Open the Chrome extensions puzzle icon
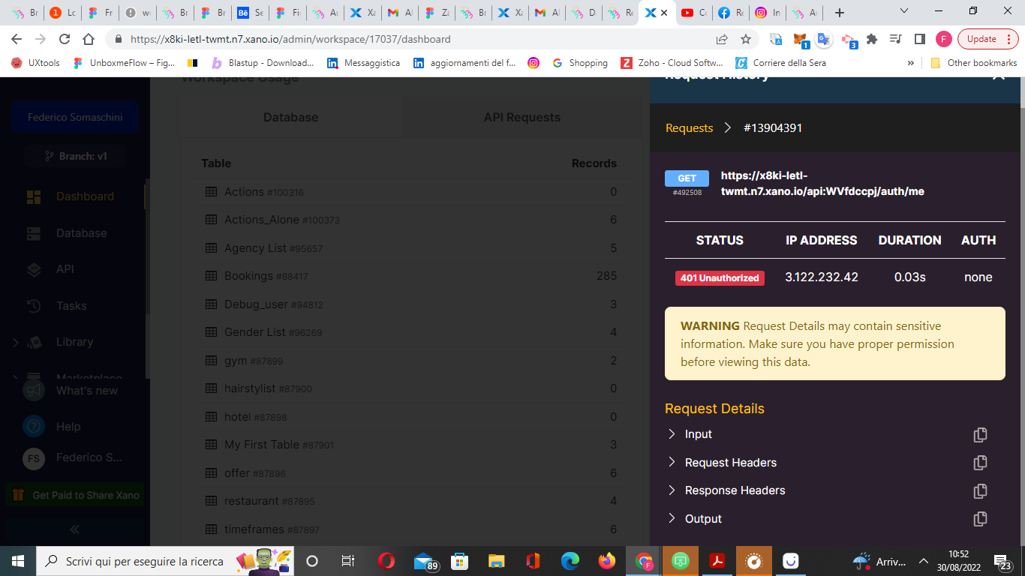Viewport: 1025px width, 576px height. click(872, 39)
